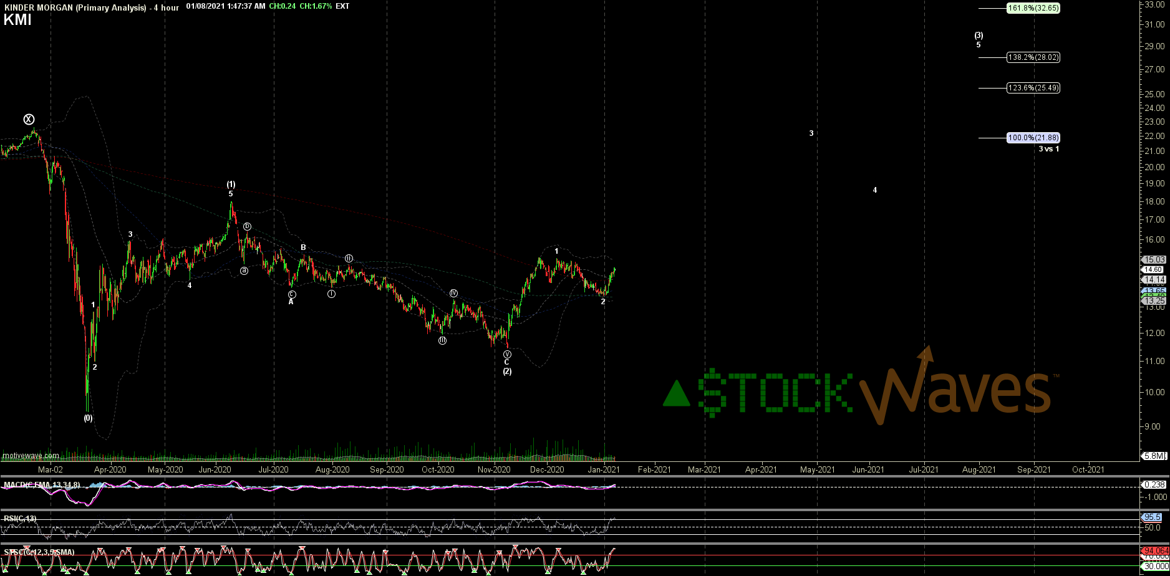
Task: Click the 20.00 price axis label
Action: point(1154,167)
